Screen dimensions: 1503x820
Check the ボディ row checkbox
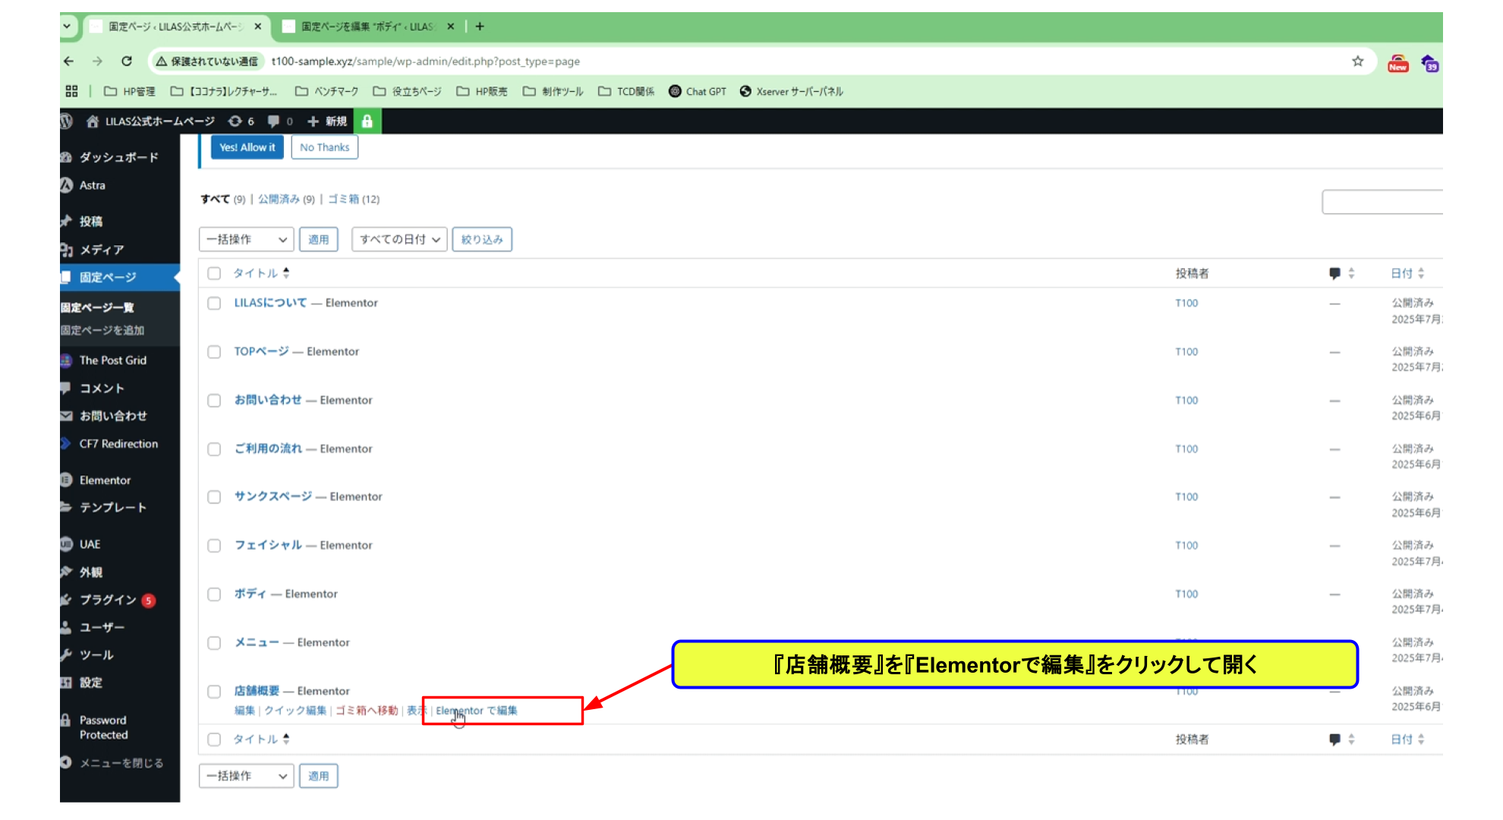pos(214,594)
